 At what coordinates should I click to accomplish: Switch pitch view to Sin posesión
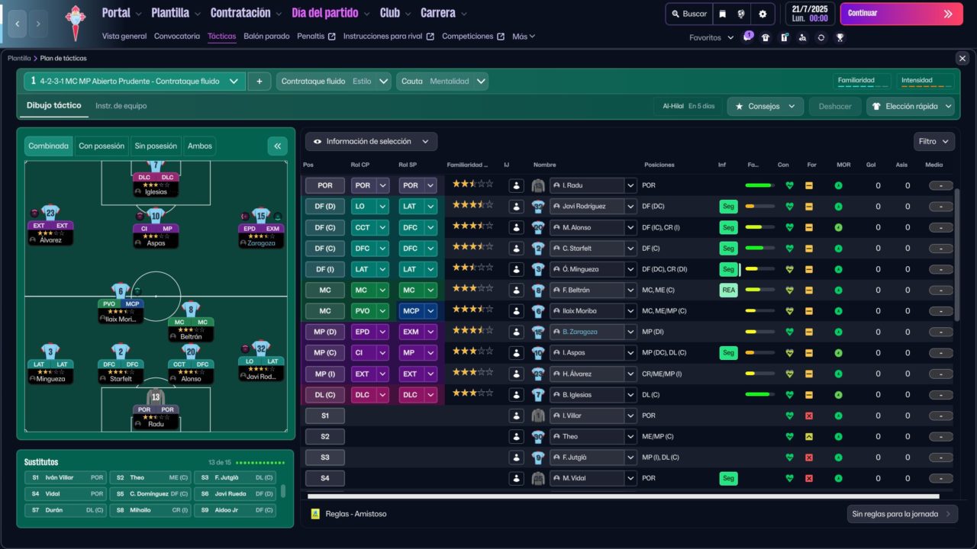[156, 146]
